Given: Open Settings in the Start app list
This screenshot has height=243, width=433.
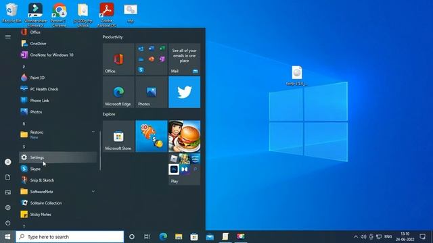Looking at the screenshot, I should point(58,157).
